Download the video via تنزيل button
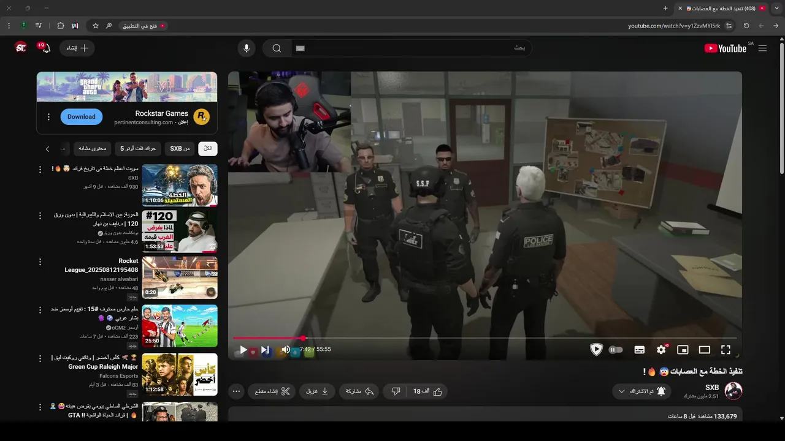The width and height of the screenshot is (785, 441). pos(318,391)
